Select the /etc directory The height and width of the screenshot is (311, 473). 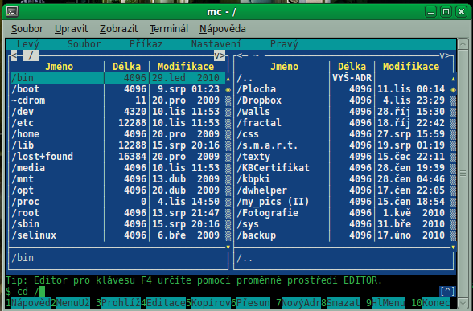[118, 123]
